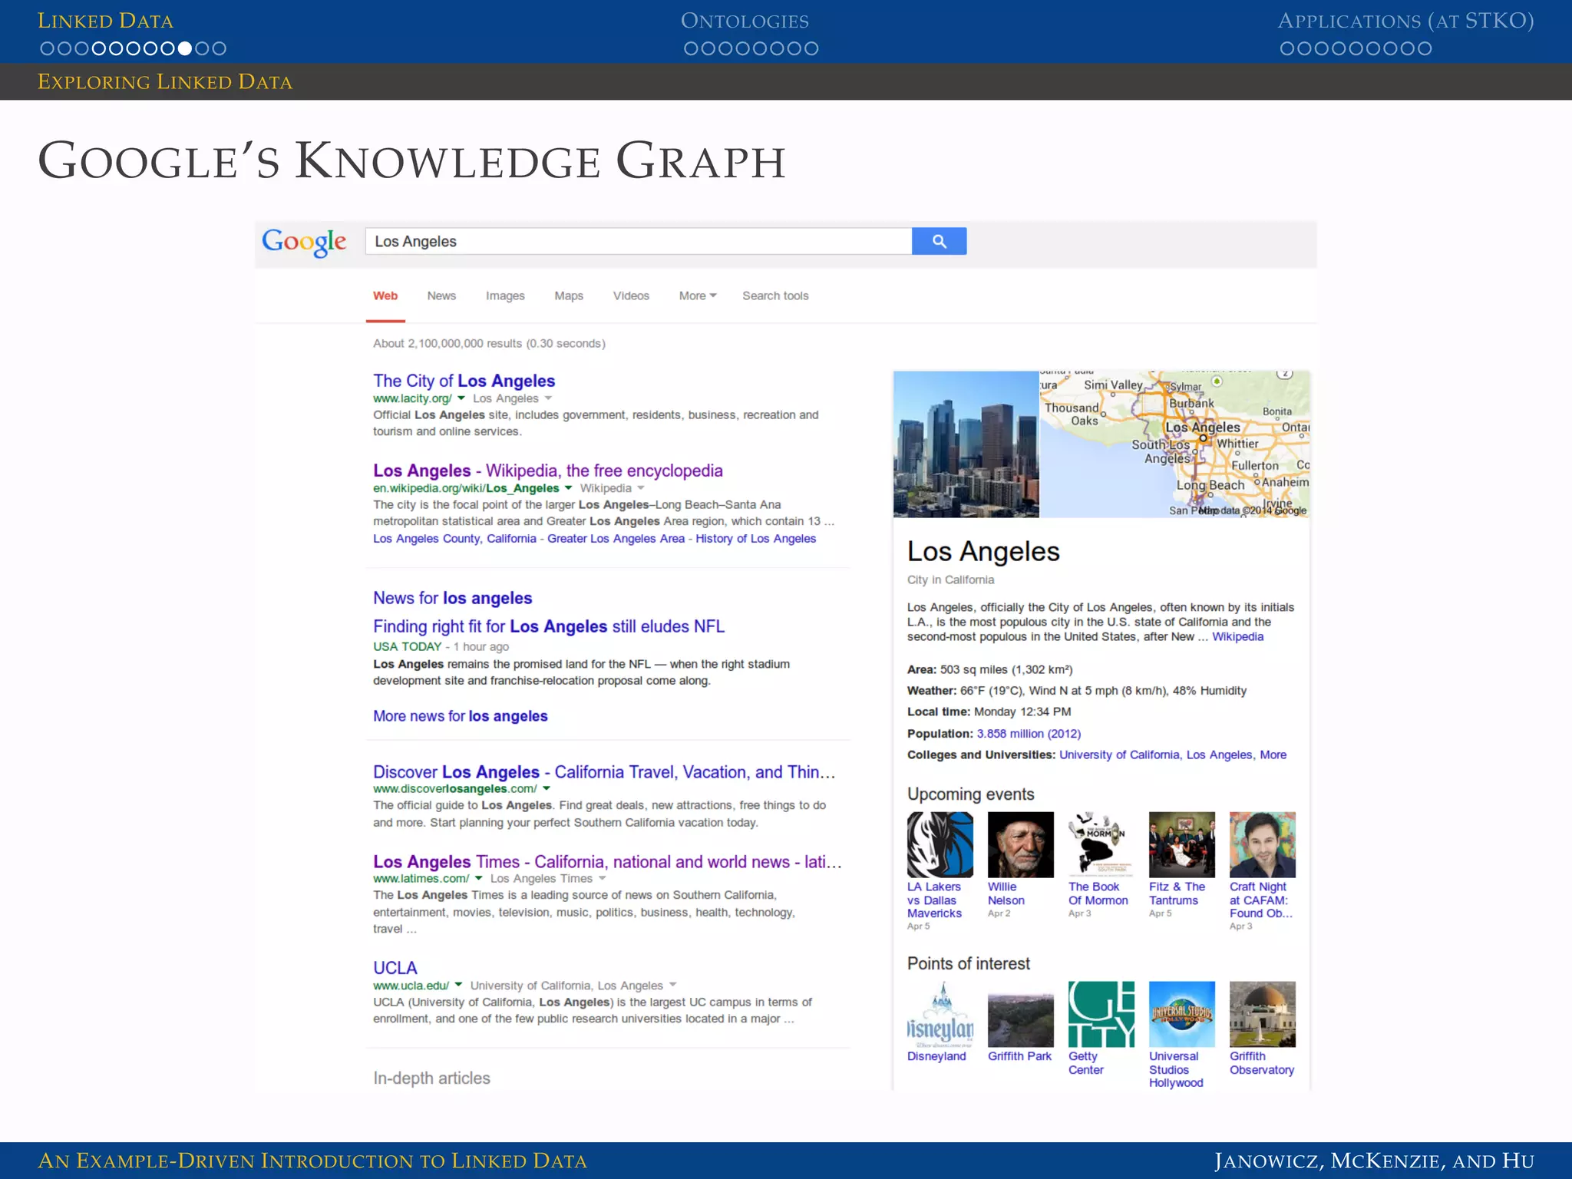Open the Los Angeles map thumbnail
Image resolution: width=1572 pixels, height=1179 pixels.
click(1174, 444)
